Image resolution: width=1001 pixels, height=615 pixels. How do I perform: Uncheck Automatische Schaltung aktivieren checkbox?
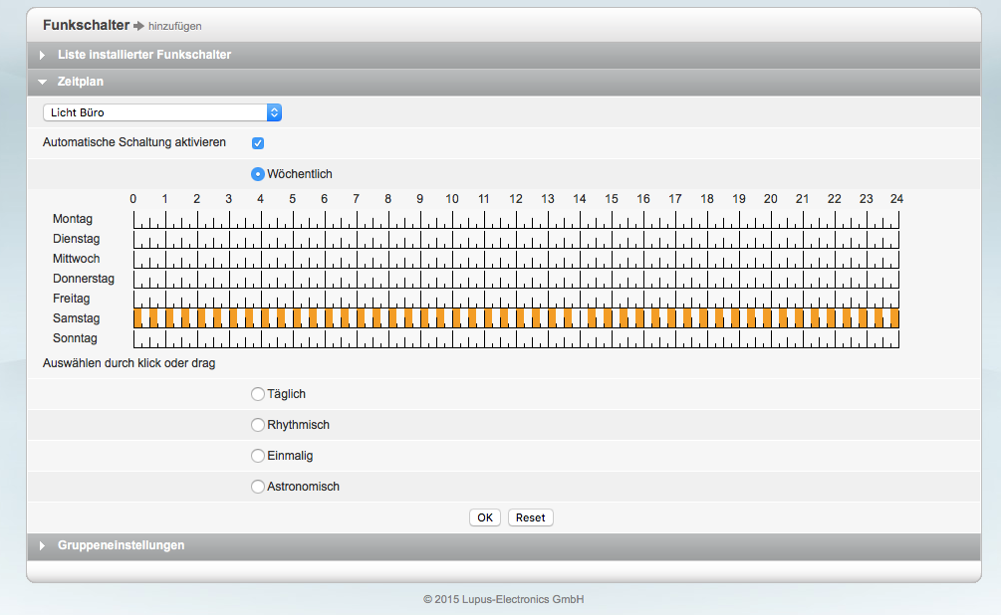pos(258,143)
